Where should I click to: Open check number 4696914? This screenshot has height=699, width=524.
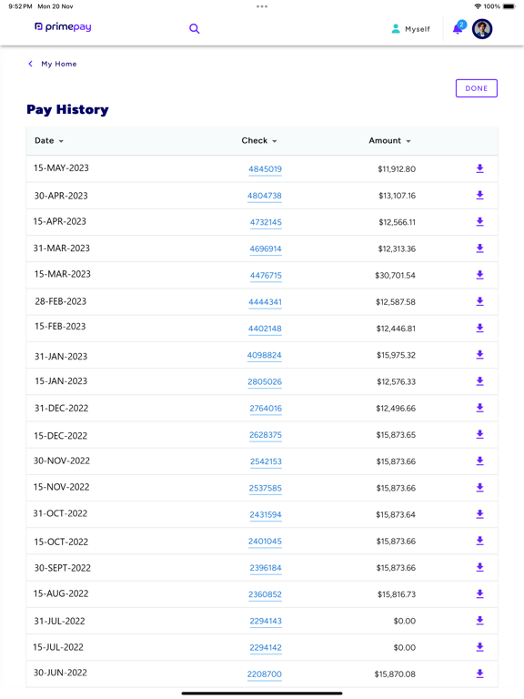[266, 248]
